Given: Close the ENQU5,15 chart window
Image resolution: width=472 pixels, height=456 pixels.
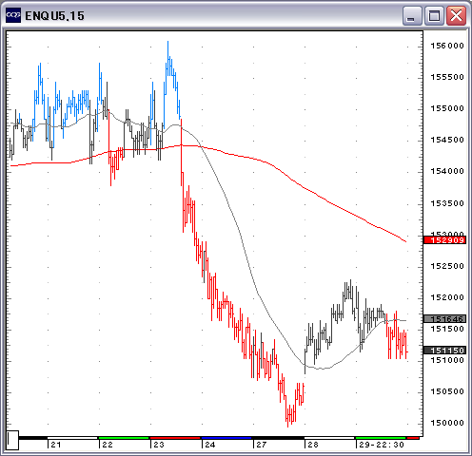Looking at the screenshot, I should (x=456, y=15).
